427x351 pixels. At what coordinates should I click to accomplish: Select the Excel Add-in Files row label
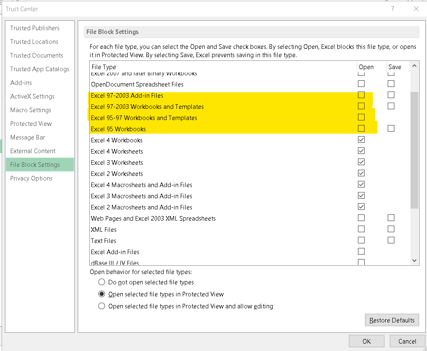coord(115,252)
